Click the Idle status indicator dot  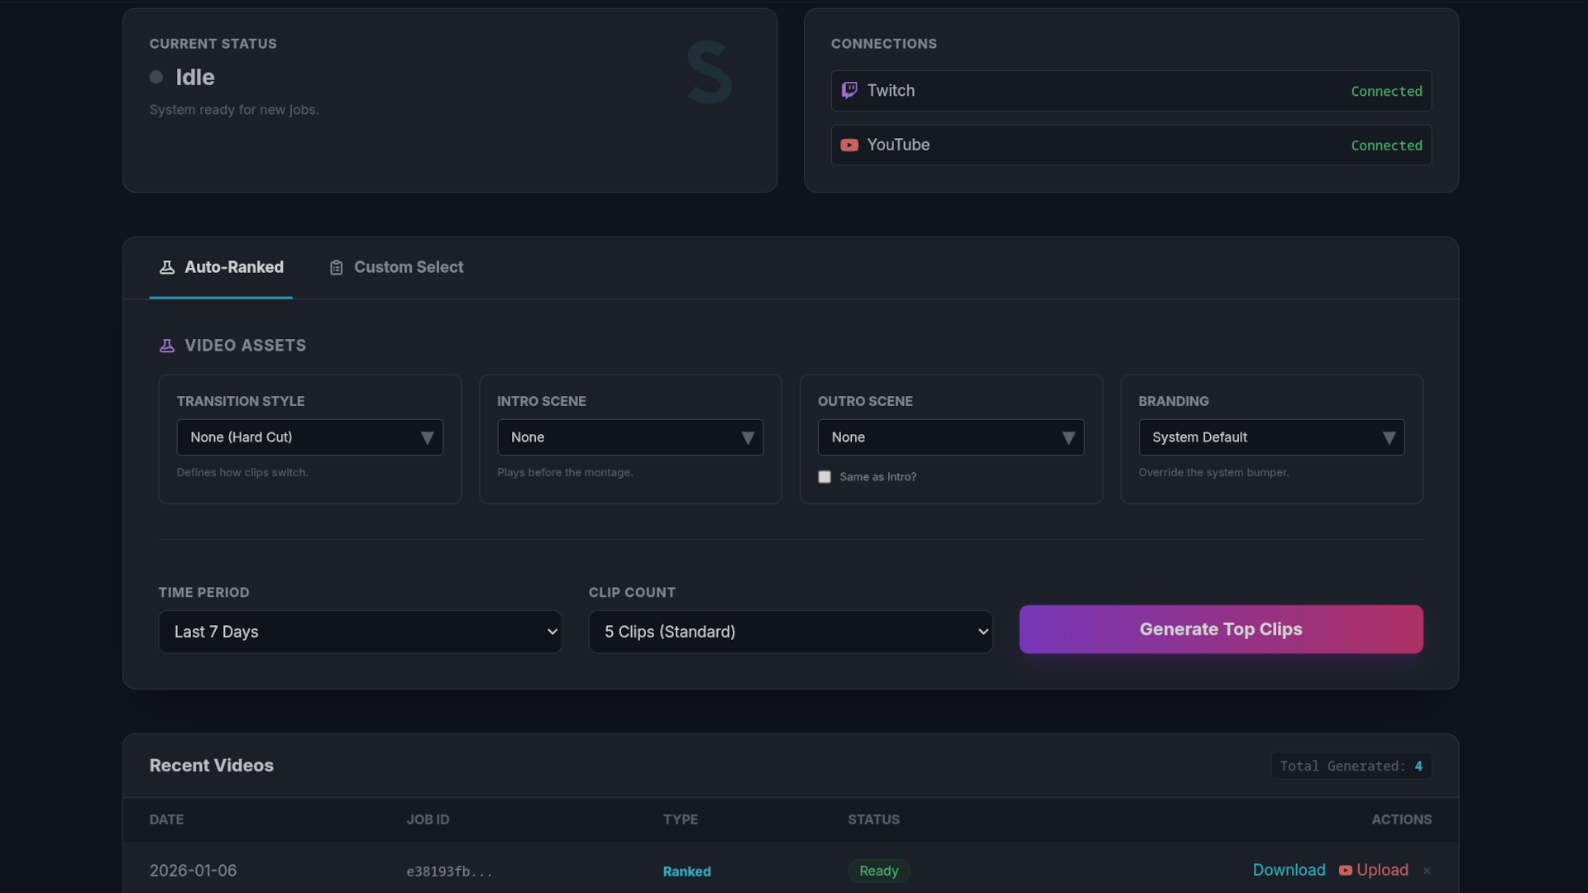(x=156, y=77)
